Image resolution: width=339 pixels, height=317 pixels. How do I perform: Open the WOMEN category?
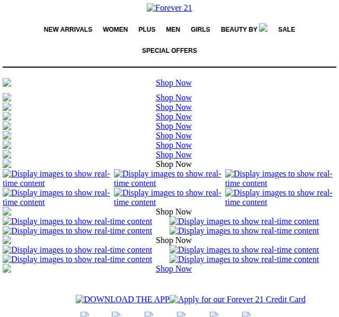115,30
